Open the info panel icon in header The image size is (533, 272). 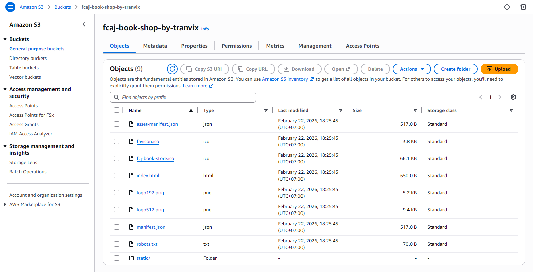pos(507,7)
